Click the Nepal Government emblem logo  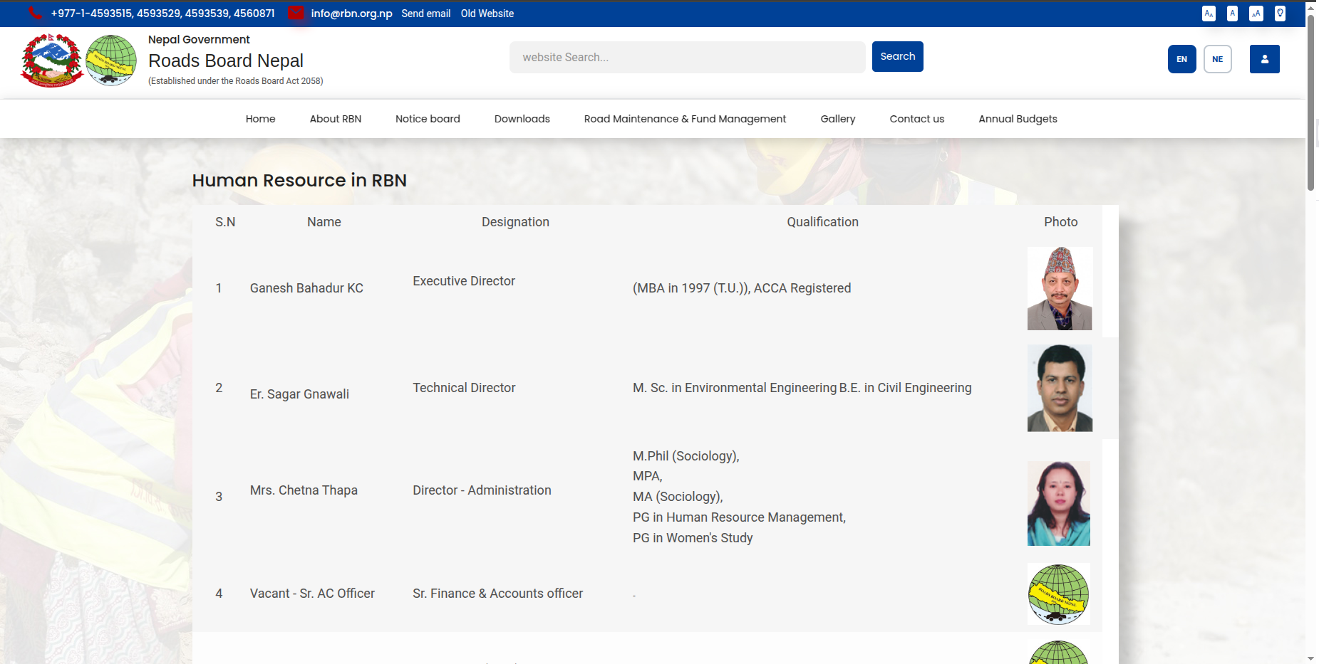click(51, 60)
